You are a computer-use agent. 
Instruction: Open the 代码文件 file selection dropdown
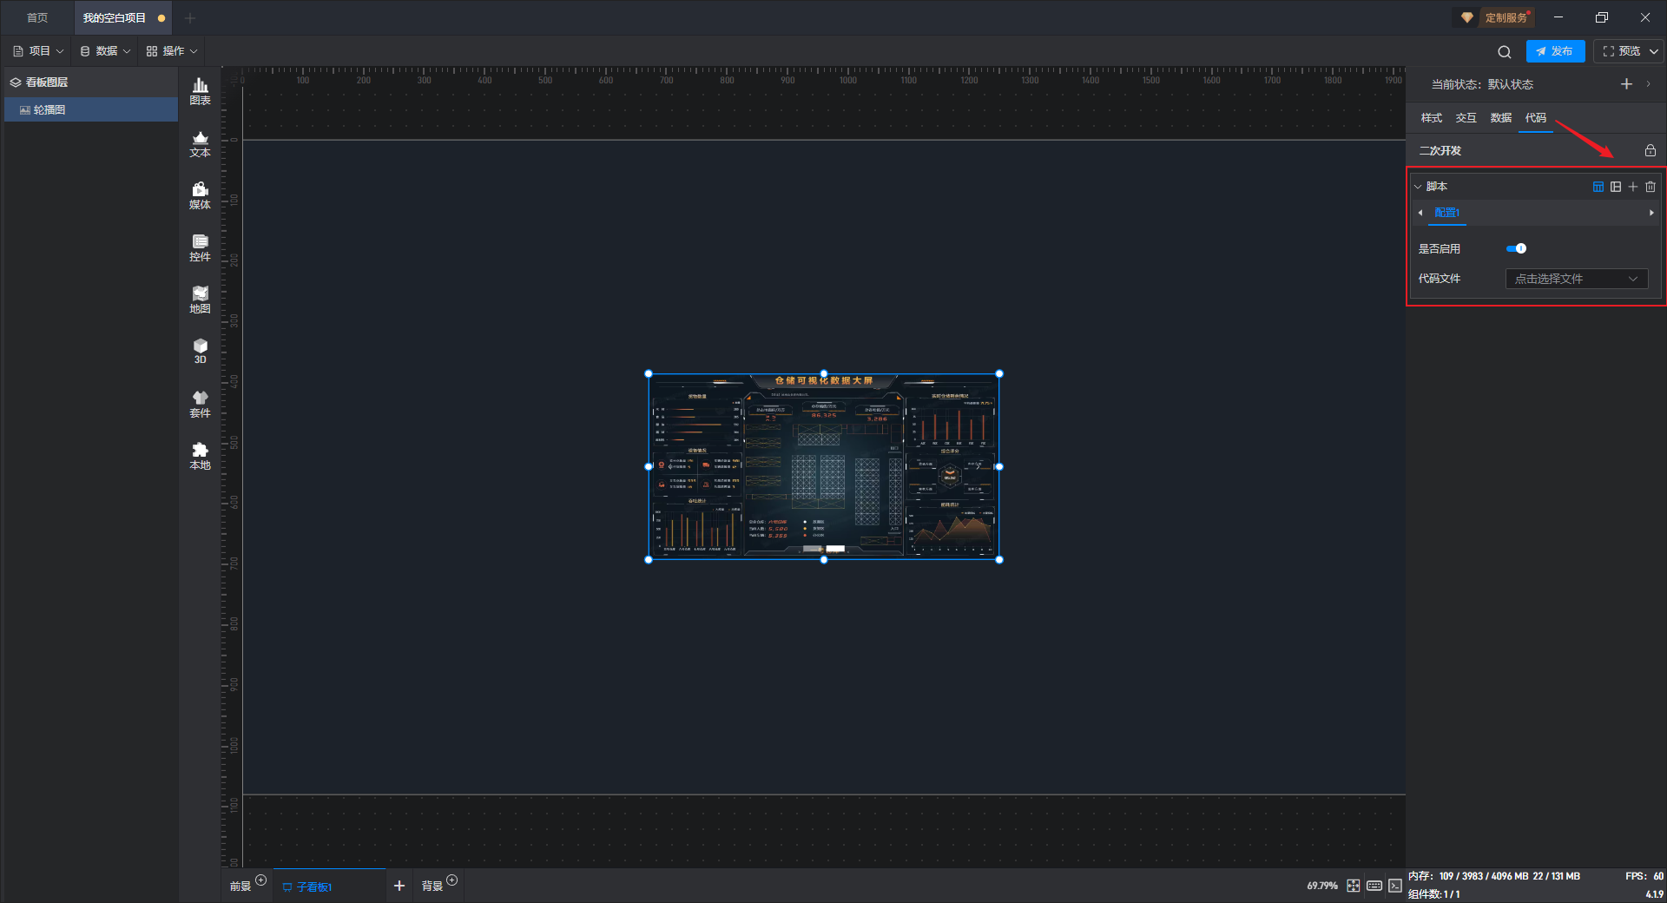[1575, 279]
